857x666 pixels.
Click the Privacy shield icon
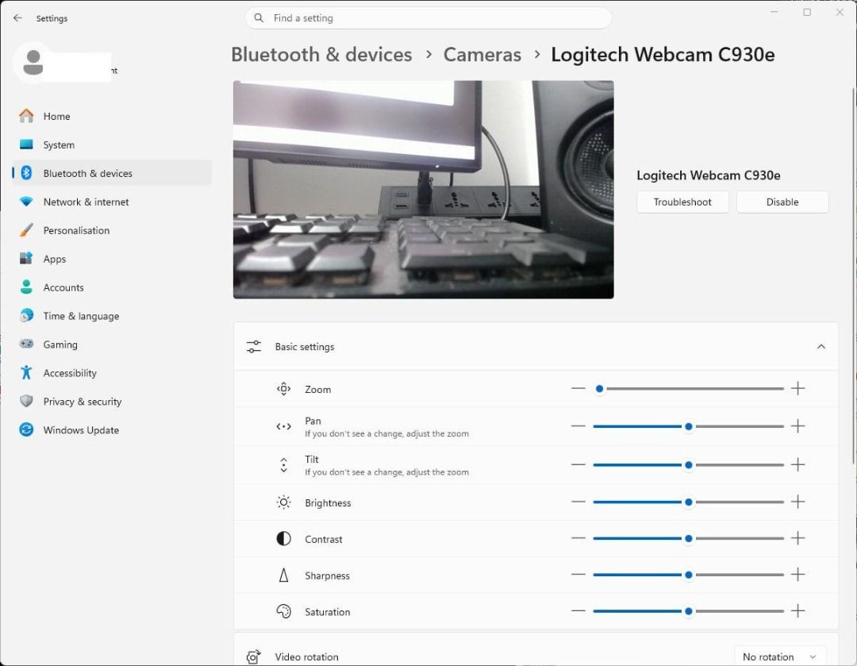pos(26,401)
